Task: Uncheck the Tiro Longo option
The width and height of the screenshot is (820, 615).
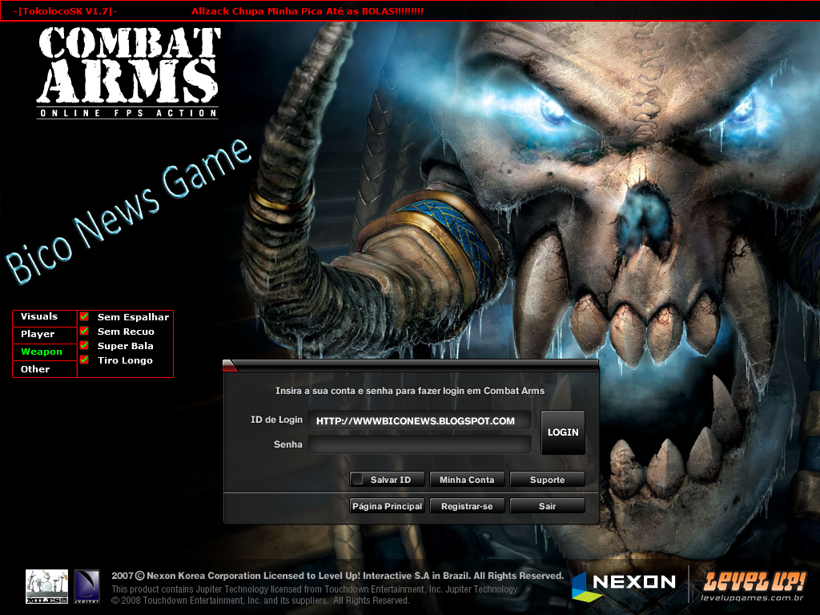Action: 84,360
